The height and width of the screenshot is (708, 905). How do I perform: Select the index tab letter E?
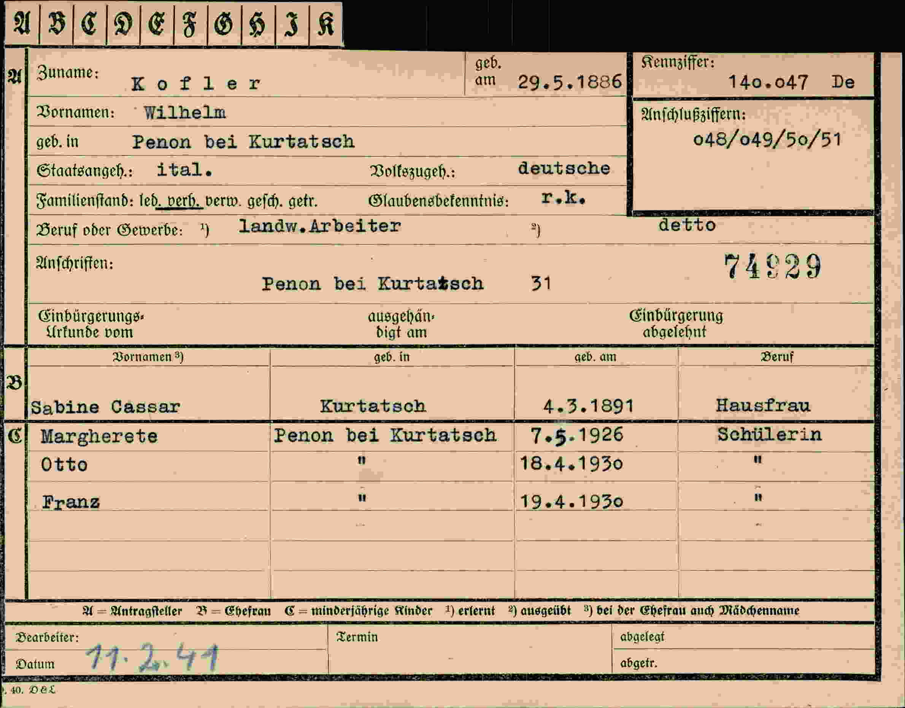(157, 23)
